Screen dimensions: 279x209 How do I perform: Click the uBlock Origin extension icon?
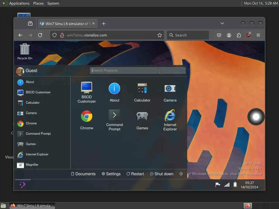click(248, 35)
